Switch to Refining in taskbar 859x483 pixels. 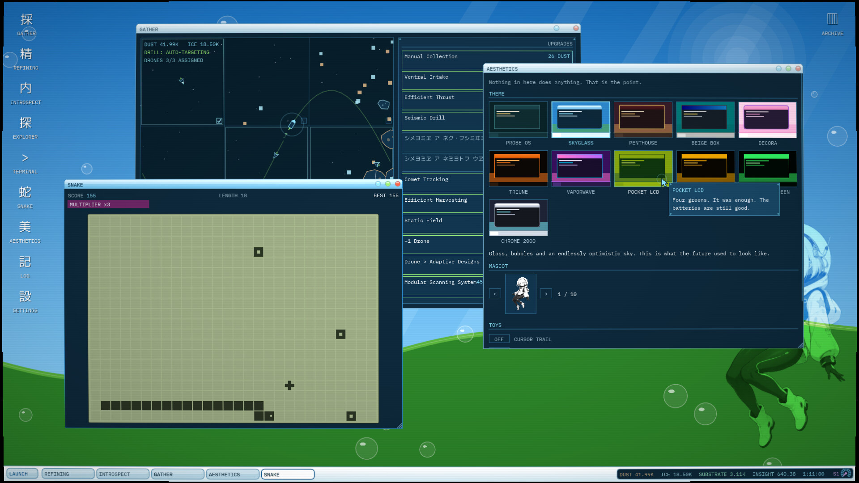pos(68,474)
